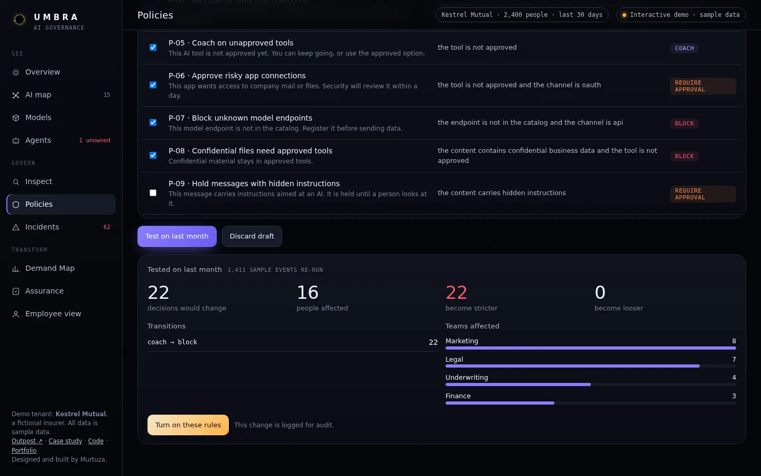Open the Assurance sidebar item
Image resolution: width=761 pixels, height=476 pixels.
pyautogui.click(x=61, y=291)
